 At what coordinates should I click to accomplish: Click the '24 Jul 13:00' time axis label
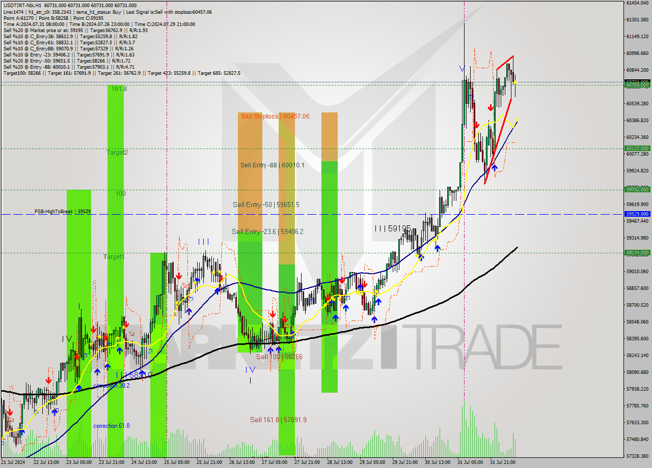(x=144, y=462)
